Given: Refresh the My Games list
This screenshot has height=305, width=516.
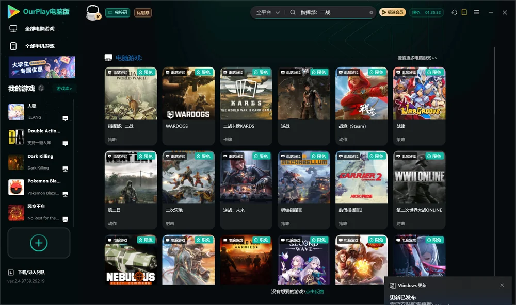Looking at the screenshot, I should (41, 88).
